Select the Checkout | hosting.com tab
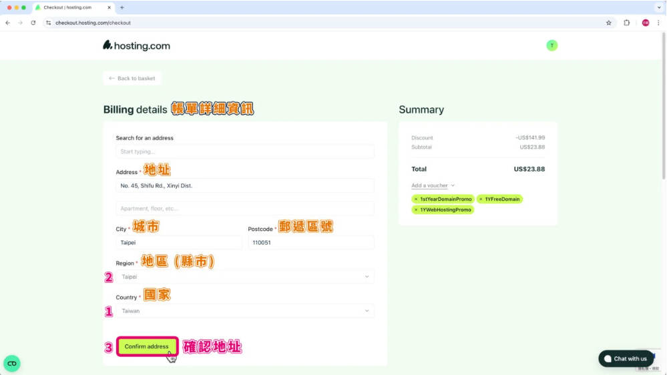The width and height of the screenshot is (667, 375). (x=73, y=7)
